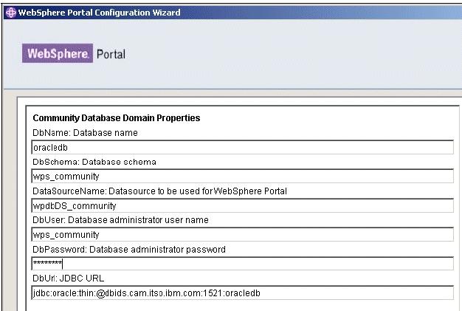Viewport: 462px width, 311px height.
Task: Click the 'DbSchema: Database schema' label
Action: point(94,162)
